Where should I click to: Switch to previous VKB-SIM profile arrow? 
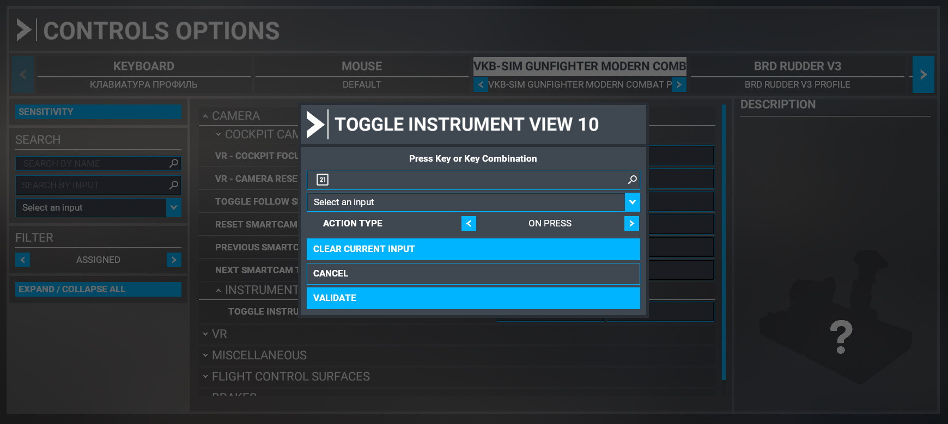(481, 85)
